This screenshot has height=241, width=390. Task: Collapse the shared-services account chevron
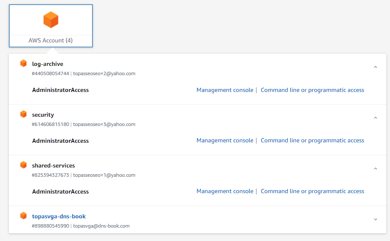tap(375, 169)
